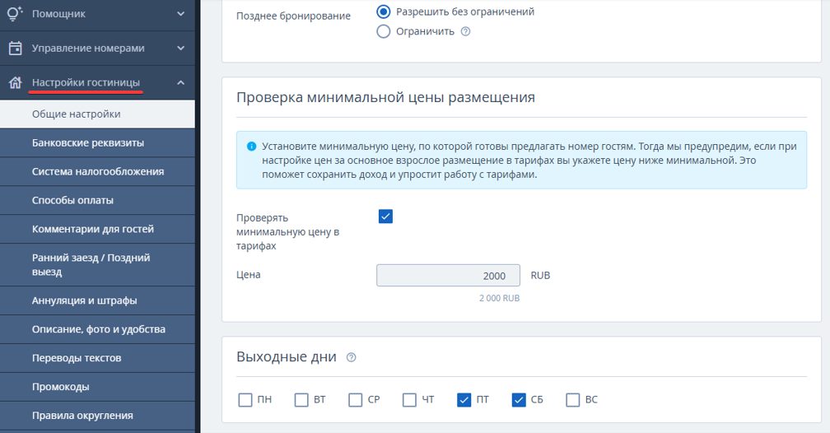Viewport: 830px width, 433px height.
Task: Open Описание, фото и удобства item
Action: point(97,329)
